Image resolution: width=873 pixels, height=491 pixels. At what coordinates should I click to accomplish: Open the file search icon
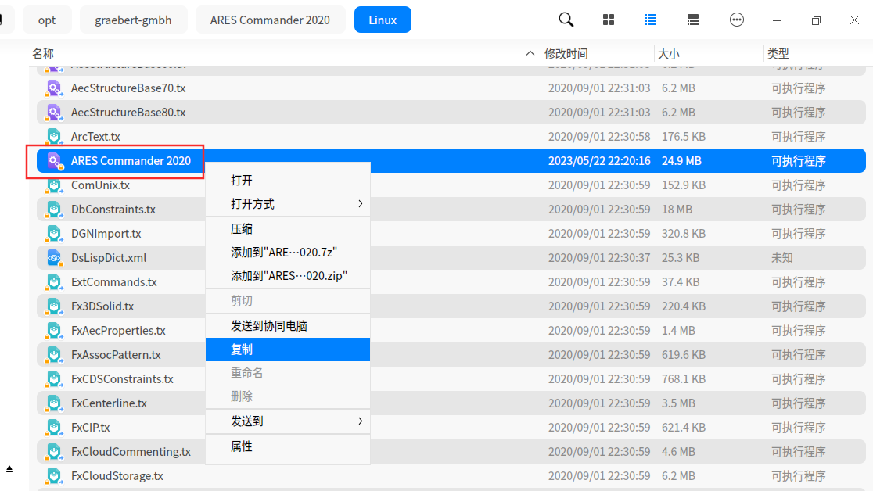[x=566, y=20]
